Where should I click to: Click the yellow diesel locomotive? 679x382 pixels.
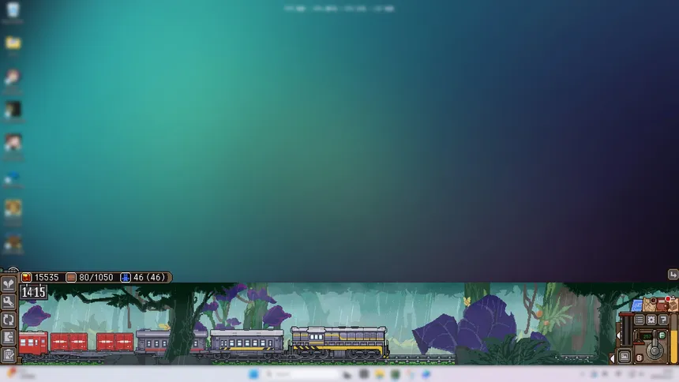[339, 343]
